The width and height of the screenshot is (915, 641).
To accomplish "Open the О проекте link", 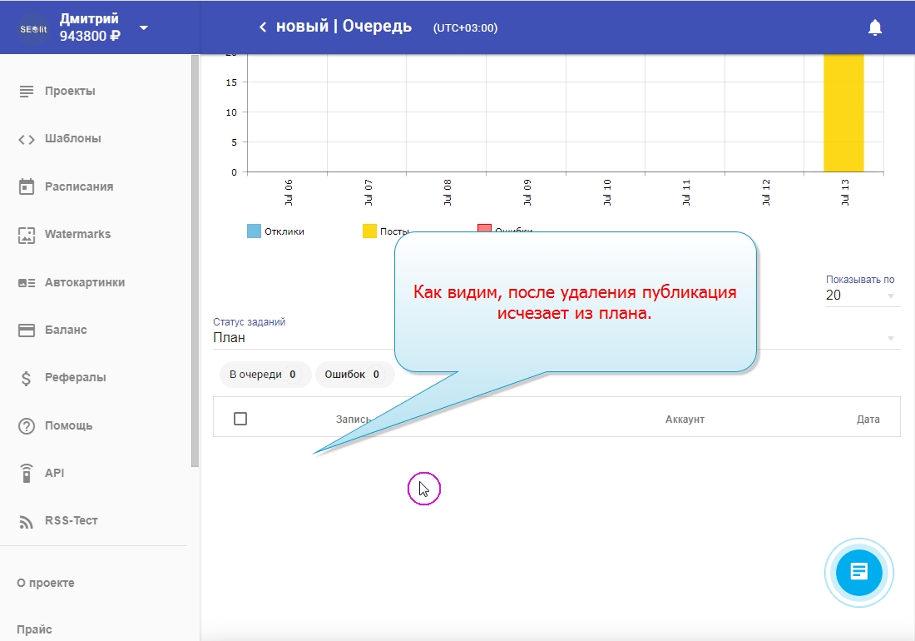I will tap(46, 583).
